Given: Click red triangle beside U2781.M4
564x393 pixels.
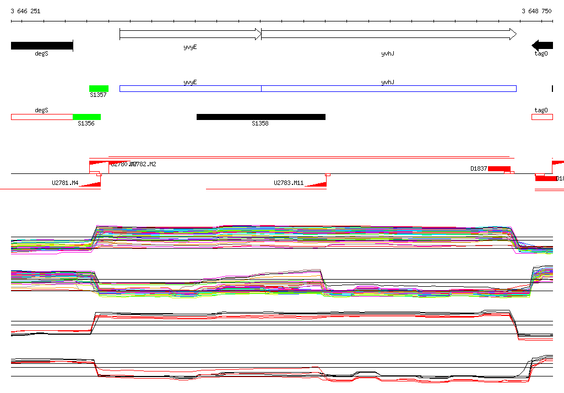Looking at the screenshot, I should tap(90, 184).
